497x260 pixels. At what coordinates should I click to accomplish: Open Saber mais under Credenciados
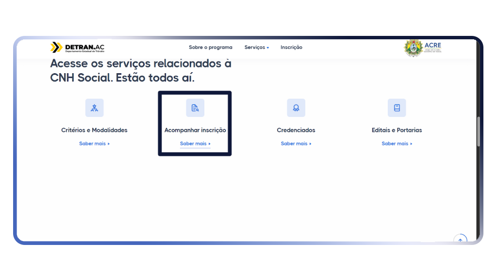click(296, 144)
